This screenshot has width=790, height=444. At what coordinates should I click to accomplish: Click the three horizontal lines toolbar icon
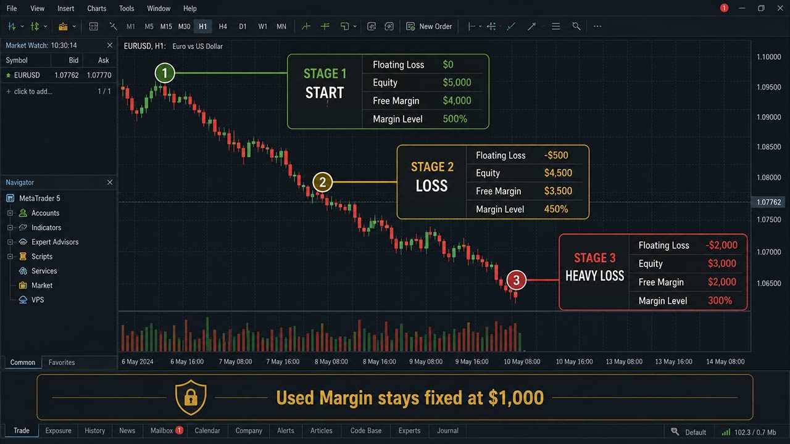click(556, 27)
